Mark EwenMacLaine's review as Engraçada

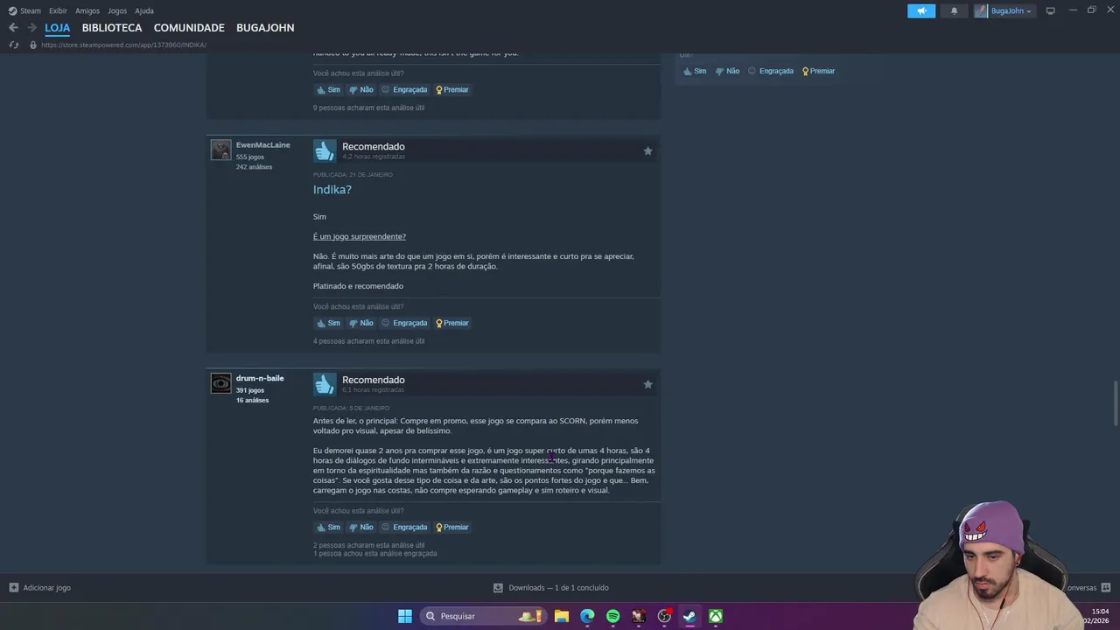[404, 323]
